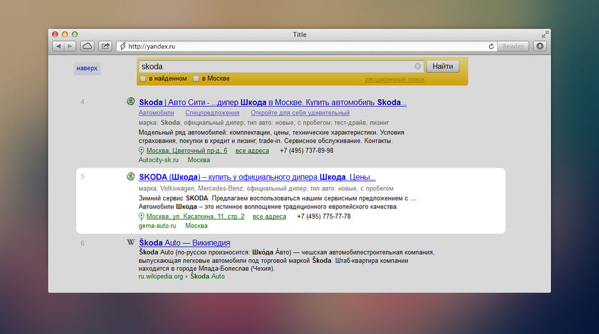Image resolution: width=599 pixels, height=334 pixels.
Task: Open 'все адреса' link for Autocity
Action: click(x=252, y=151)
